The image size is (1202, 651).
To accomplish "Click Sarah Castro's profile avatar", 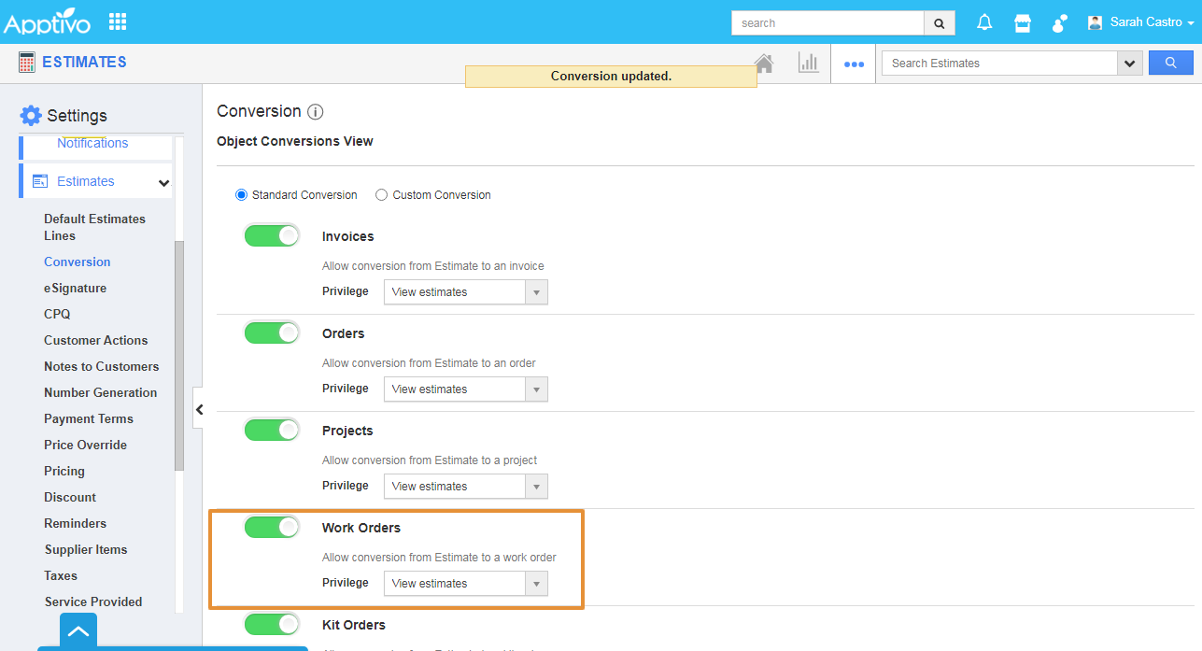I will point(1096,22).
